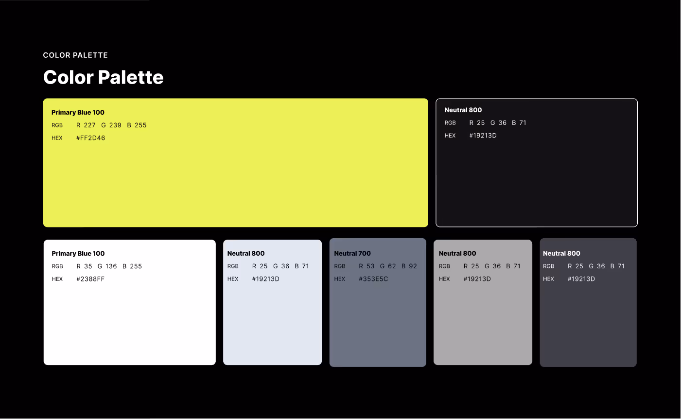Image resolution: width=681 pixels, height=419 pixels.
Task: Click the light gray Neutral 800 swatch
Action: tap(483, 321)
